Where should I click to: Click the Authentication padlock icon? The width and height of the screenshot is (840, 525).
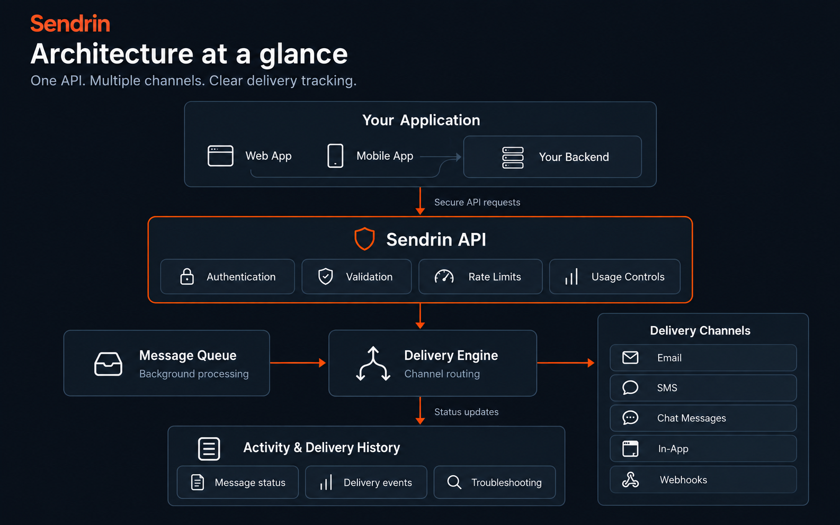pyautogui.click(x=187, y=276)
